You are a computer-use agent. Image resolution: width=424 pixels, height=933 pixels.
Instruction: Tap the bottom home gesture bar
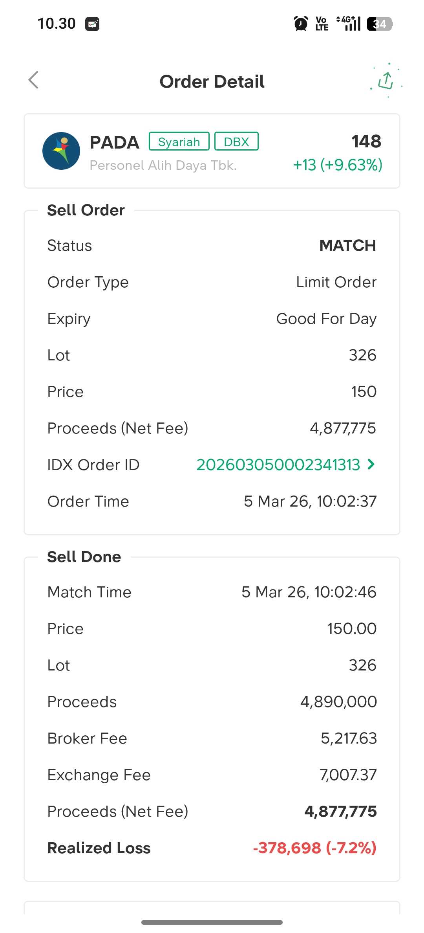tap(212, 922)
